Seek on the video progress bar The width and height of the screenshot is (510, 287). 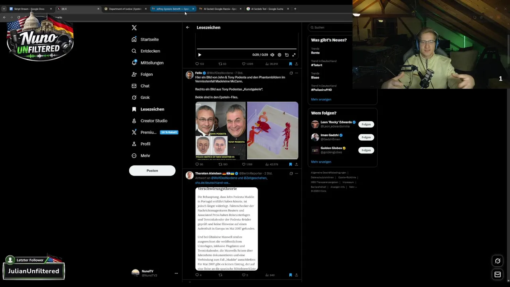click(247, 49)
